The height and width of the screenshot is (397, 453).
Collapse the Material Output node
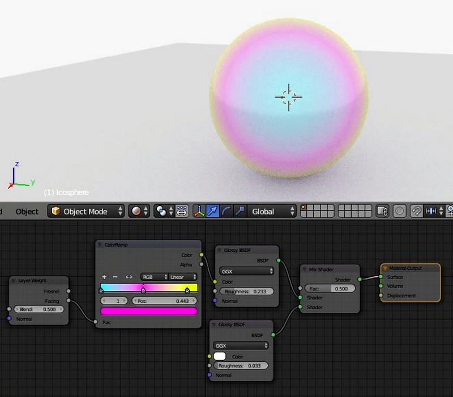pyautogui.click(x=386, y=268)
